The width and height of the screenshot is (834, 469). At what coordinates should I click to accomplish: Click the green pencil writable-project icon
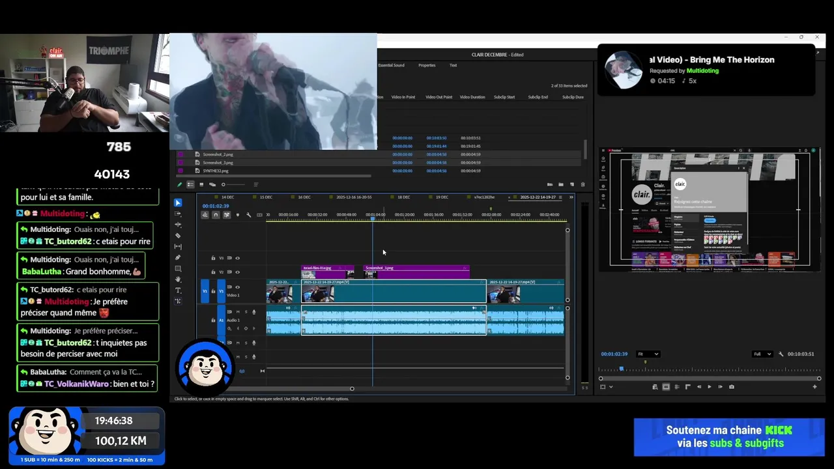click(180, 184)
